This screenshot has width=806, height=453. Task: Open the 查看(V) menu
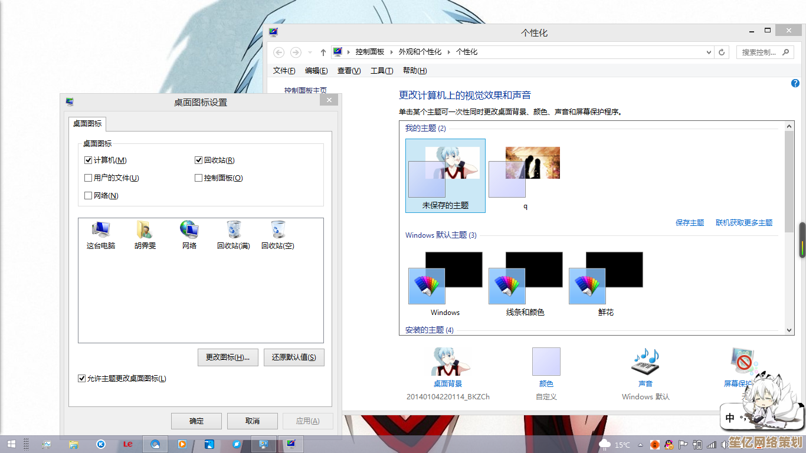(349, 71)
